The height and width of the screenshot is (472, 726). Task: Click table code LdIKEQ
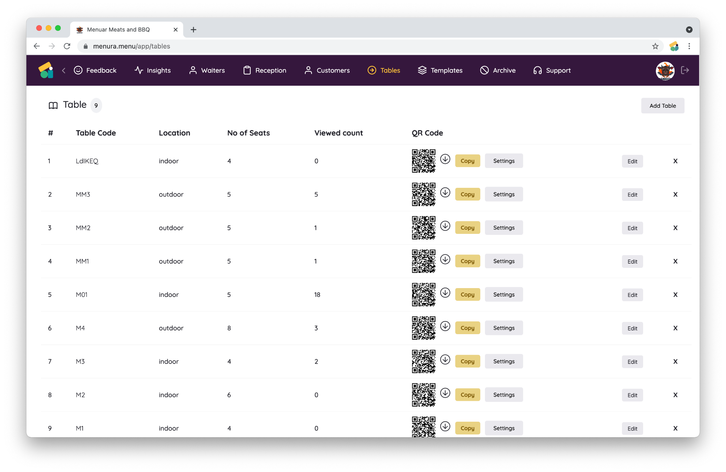click(87, 161)
